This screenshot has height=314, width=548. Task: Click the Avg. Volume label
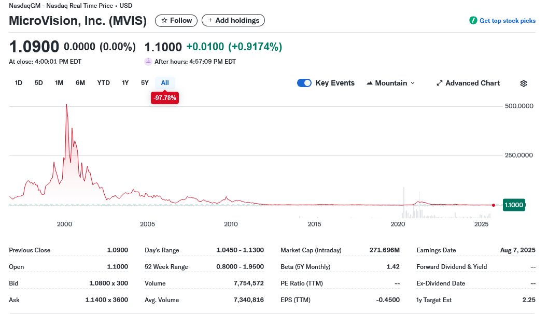(x=162, y=300)
